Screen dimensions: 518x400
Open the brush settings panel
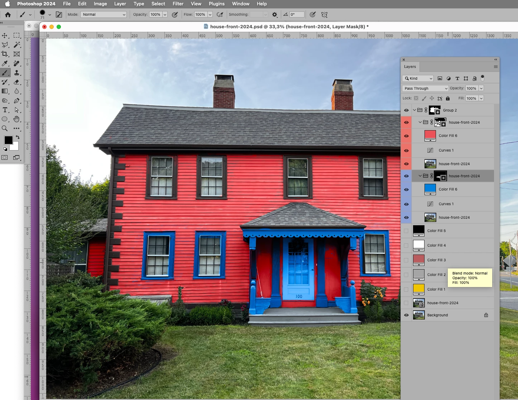pyautogui.click(x=59, y=15)
